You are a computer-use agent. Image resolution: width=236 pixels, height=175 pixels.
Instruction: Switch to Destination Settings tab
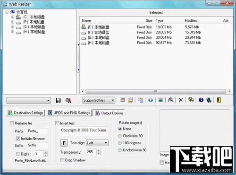(x=25, y=113)
